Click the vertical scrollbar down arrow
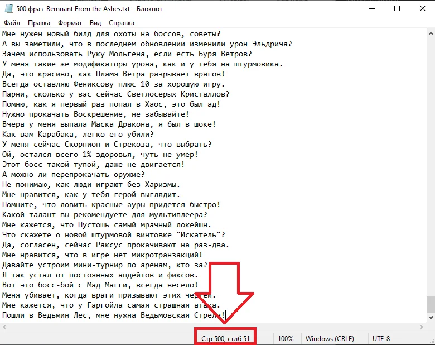This screenshot has height=345, width=435. [x=431, y=317]
